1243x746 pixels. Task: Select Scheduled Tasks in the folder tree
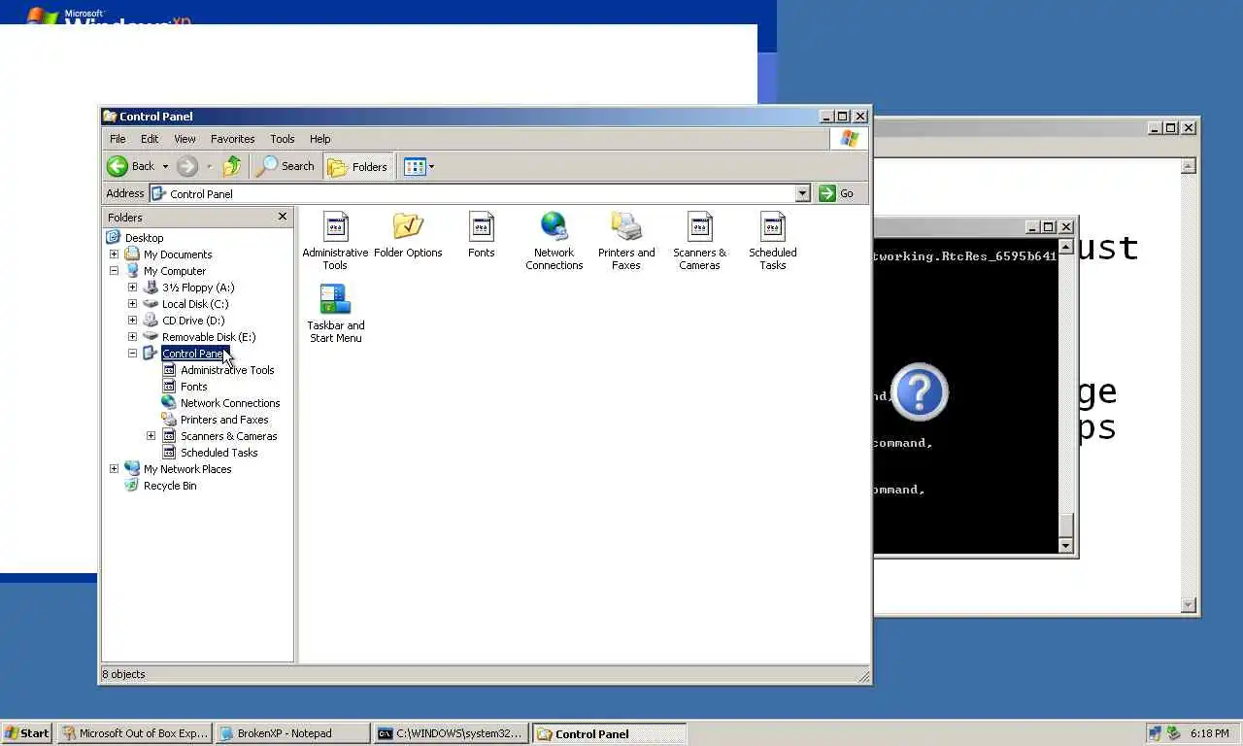(x=218, y=453)
